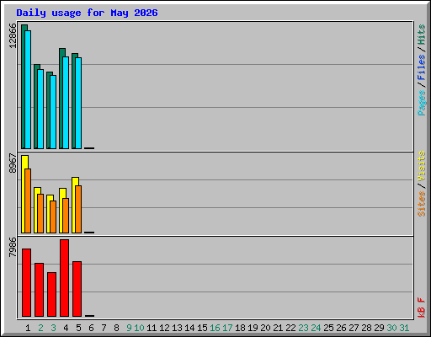This screenshot has width=431, height=337.
Task: Click day 29 on the x-axis
Action: (379, 328)
